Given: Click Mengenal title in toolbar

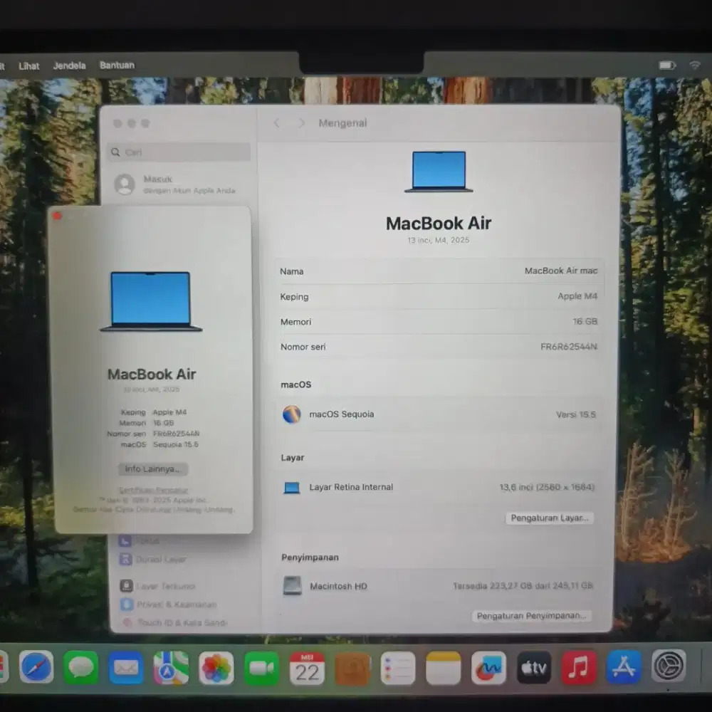Looking at the screenshot, I should pos(342,123).
